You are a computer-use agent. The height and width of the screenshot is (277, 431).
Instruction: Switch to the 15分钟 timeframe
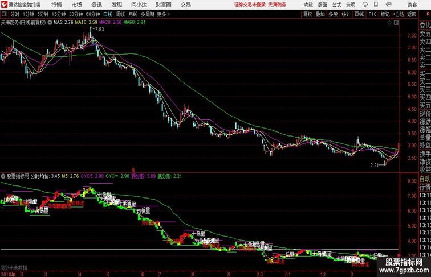[59, 14]
